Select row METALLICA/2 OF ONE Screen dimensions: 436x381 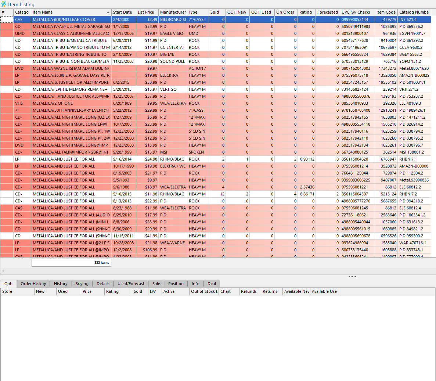tap(216, 103)
